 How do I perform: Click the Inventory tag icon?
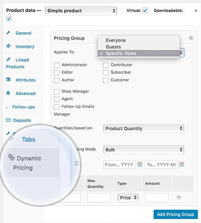click(8, 46)
